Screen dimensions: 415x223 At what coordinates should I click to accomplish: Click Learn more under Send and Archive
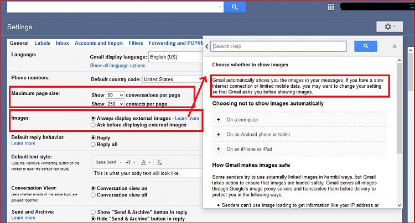23,217
